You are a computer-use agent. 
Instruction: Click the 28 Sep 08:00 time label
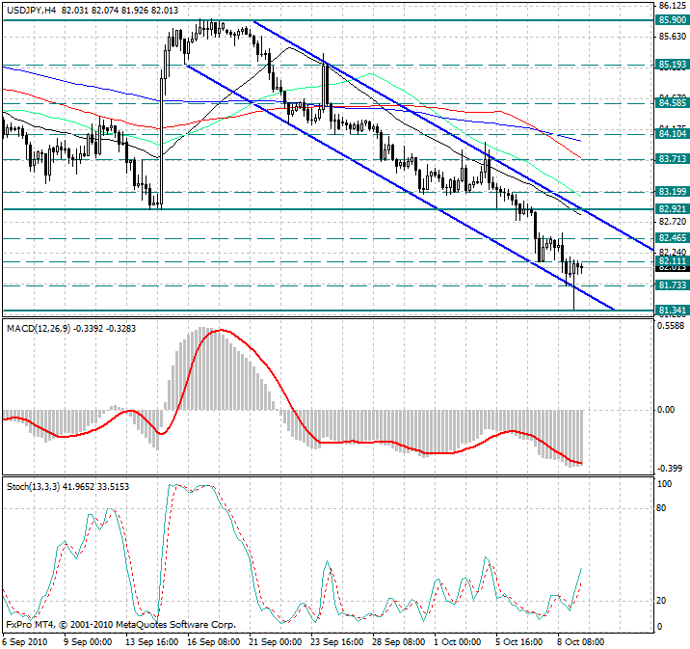(x=398, y=641)
